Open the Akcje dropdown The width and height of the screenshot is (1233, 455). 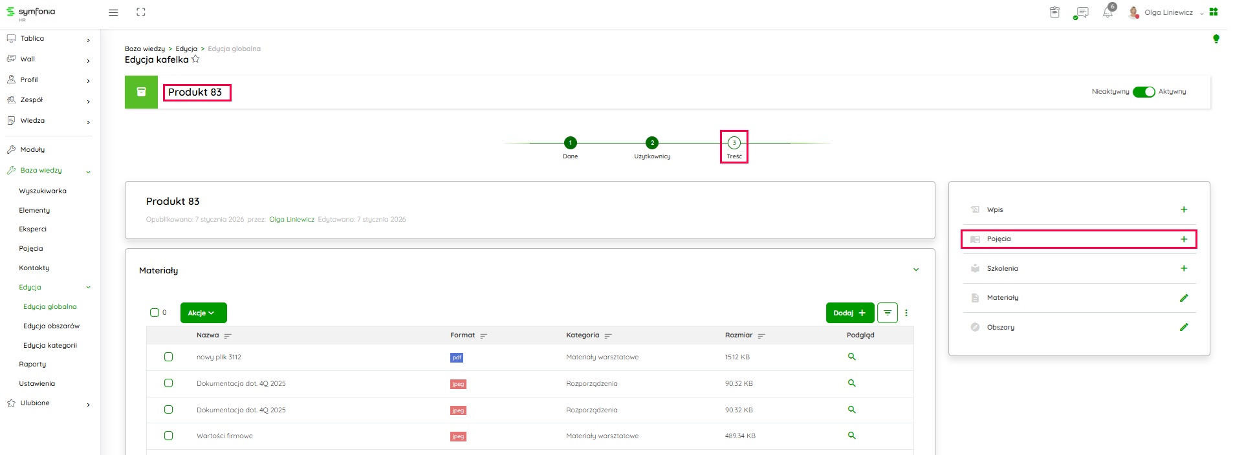[x=203, y=313]
